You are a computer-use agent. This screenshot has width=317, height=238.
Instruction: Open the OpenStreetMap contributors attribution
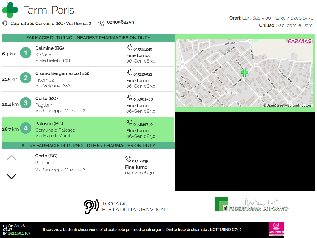coord(288,105)
